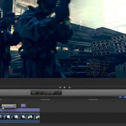The height and width of the screenshot is (126, 126).
Task: Click the grey toolbar bar beside timecode display
Action: coord(94,92)
